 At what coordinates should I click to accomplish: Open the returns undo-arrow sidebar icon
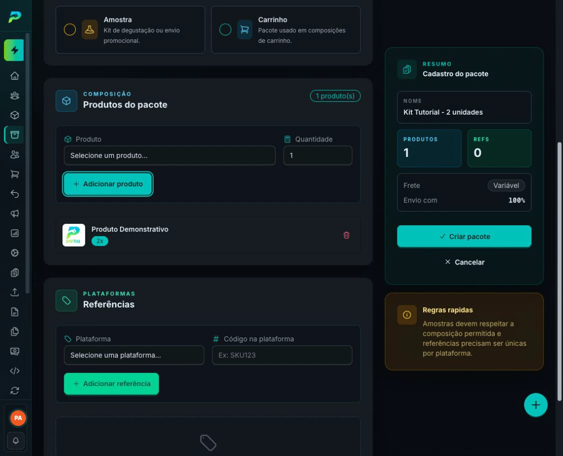[x=14, y=194]
